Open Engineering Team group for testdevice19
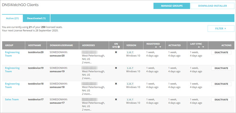This screenshot has height=113, width=236. coord(12,69)
